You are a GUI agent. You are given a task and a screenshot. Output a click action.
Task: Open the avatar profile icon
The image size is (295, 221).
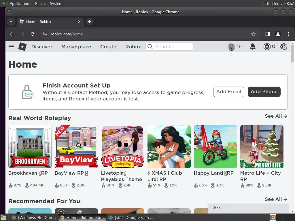tap(231, 47)
